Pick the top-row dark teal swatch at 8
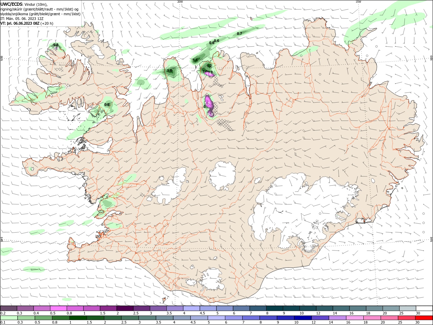This screenshot has width=433, height=325. click(274, 308)
